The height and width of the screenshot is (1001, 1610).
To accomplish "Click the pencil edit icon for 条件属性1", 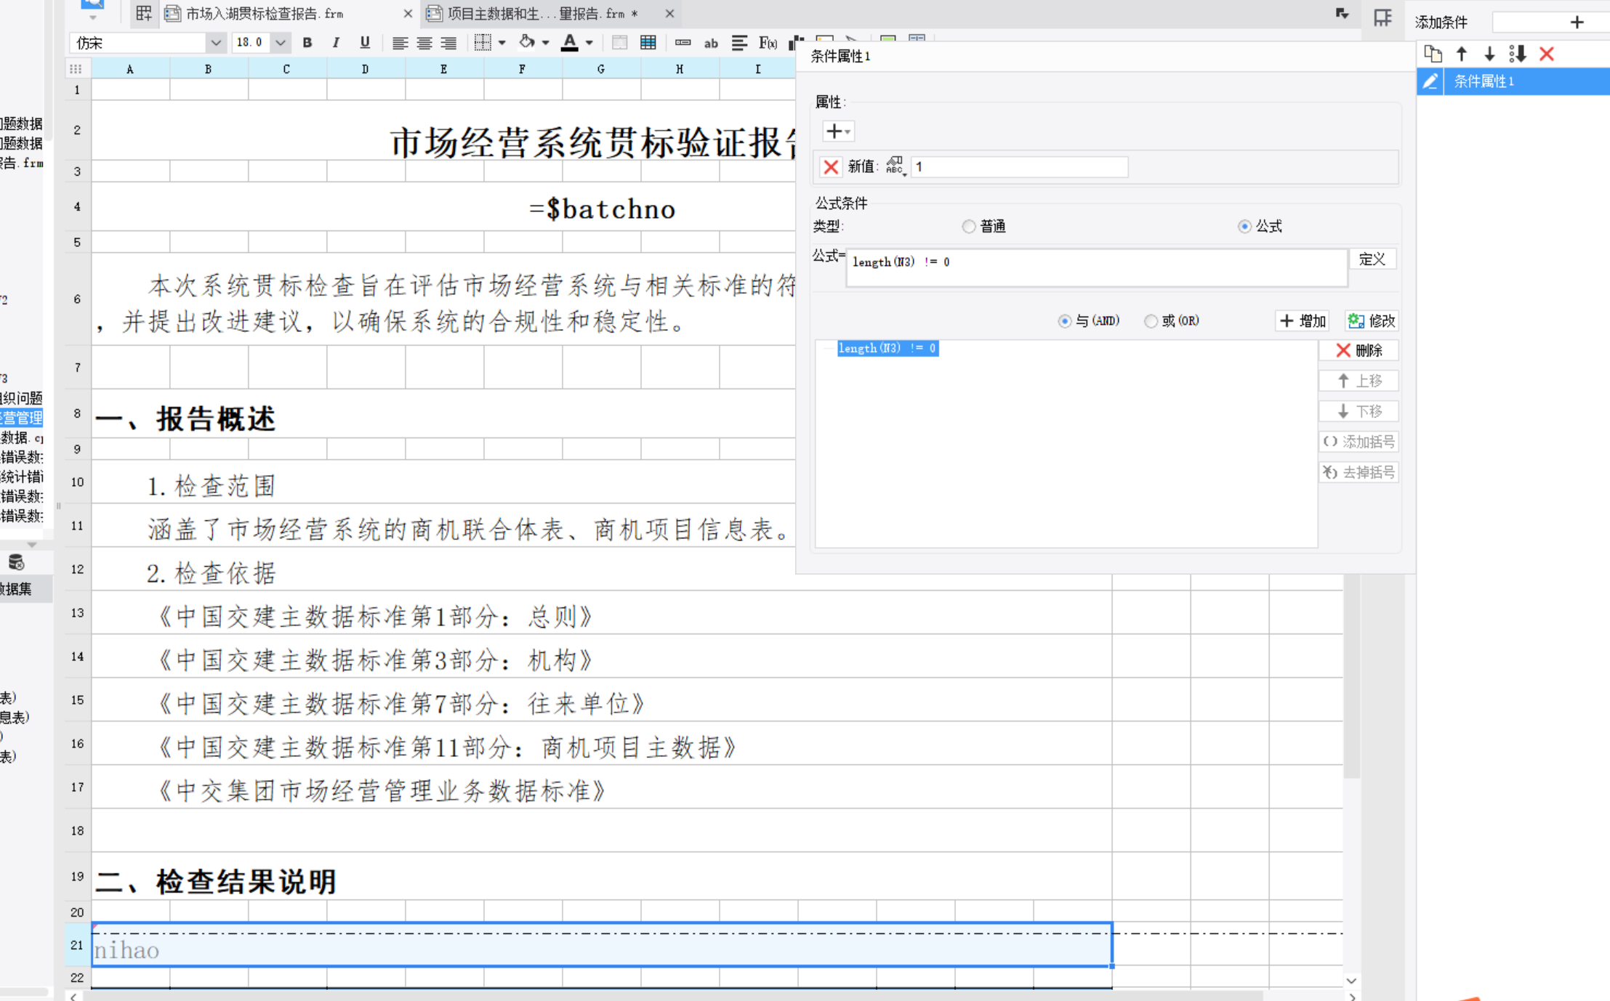I will (x=1430, y=81).
